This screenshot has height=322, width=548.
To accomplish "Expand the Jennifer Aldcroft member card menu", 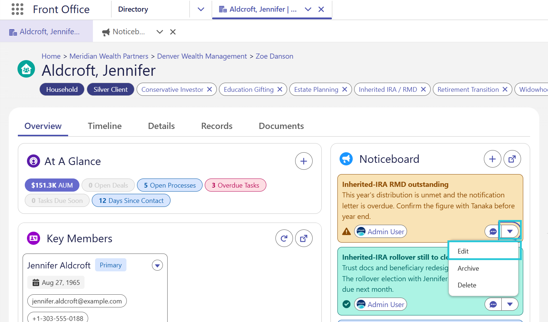I will [157, 265].
